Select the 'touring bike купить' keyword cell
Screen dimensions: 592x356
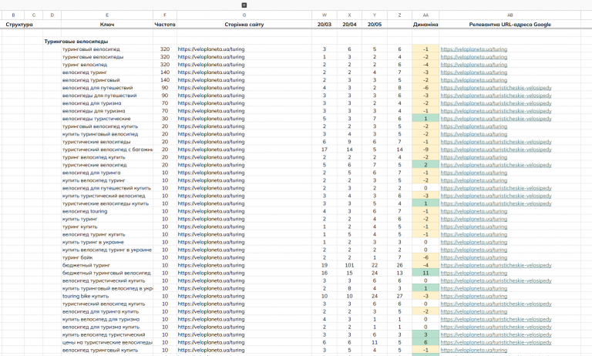tap(107, 297)
